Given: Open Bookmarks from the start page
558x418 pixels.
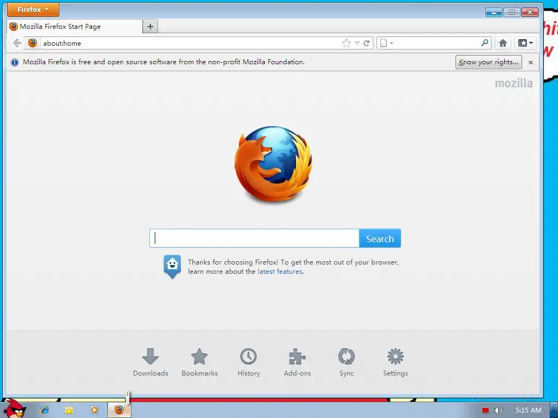Looking at the screenshot, I should click(x=199, y=363).
